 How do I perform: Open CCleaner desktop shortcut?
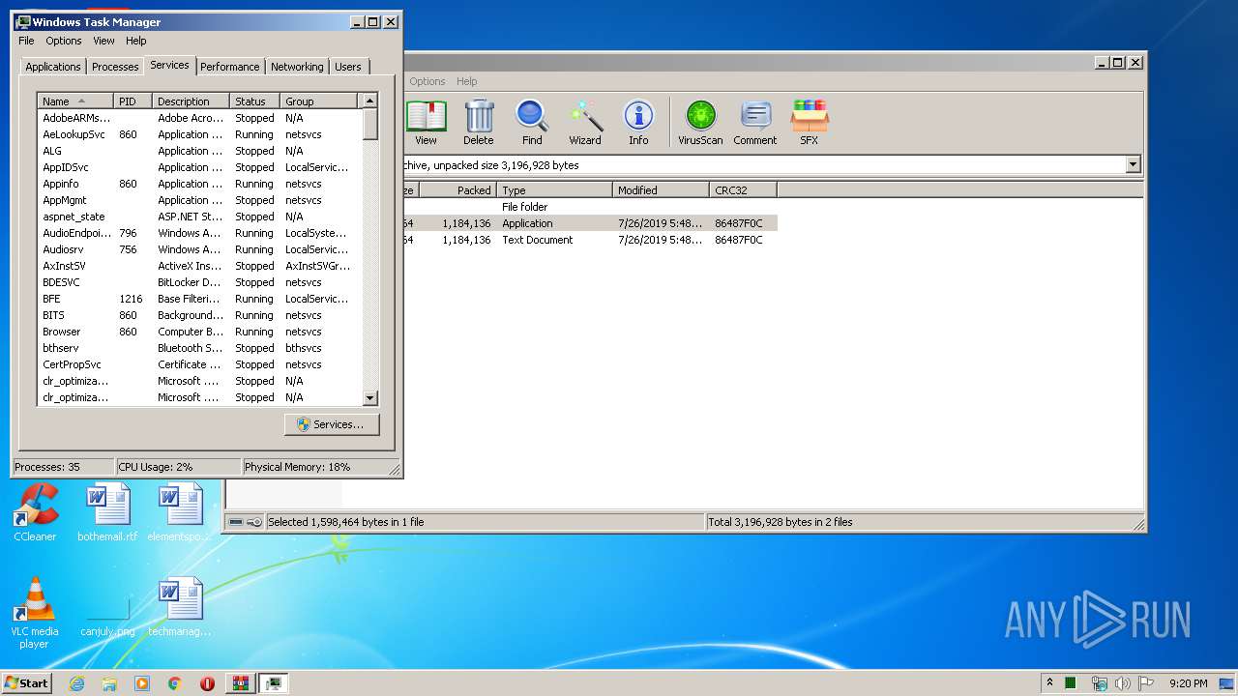click(35, 513)
